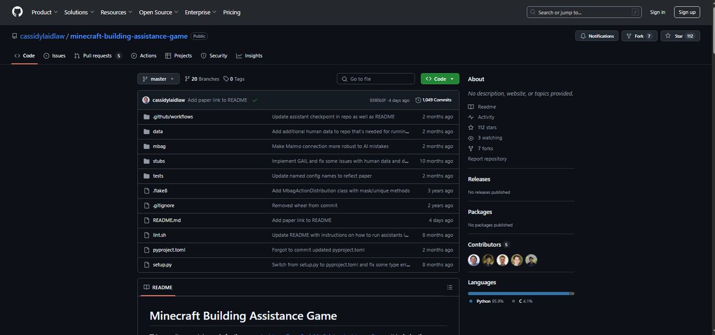
Task: Go to the Pricing page
Action: pos(232,12)
